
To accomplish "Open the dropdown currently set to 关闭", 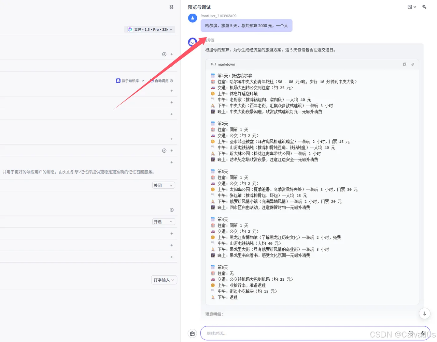I will [x=164, y=185].
